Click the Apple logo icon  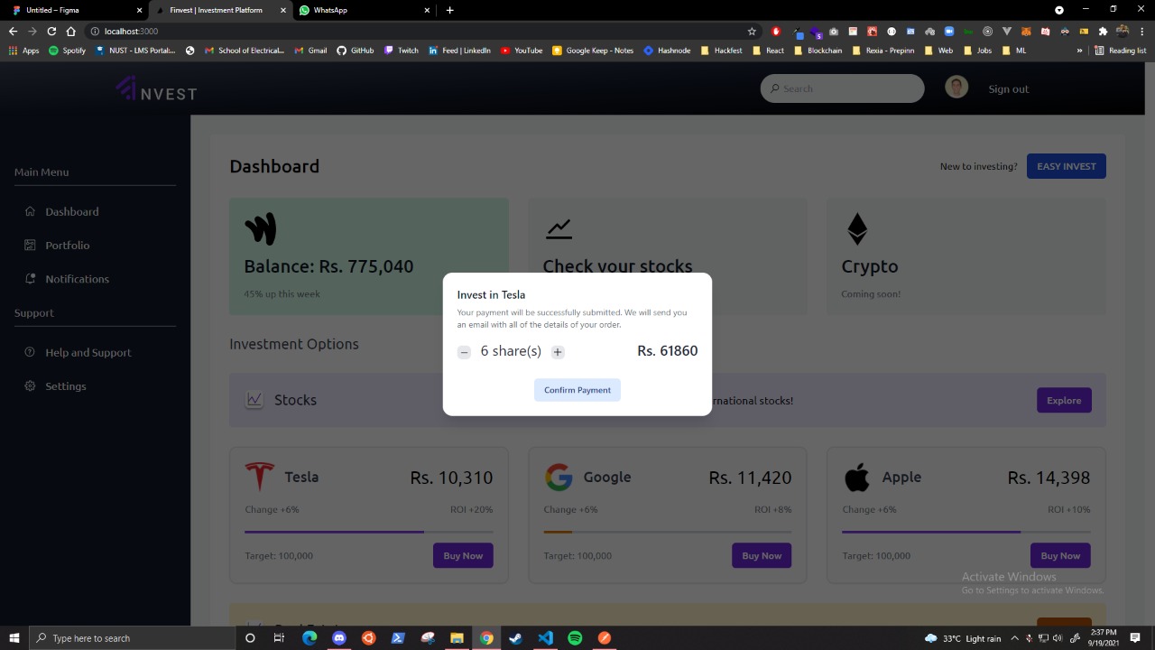(x=857, y=477)
